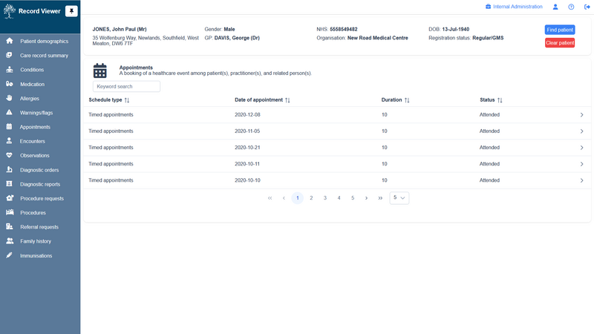Expand the 2020-10-11 appointment row chevron
The image size is (594, 334).
click(x=582, y=164)
